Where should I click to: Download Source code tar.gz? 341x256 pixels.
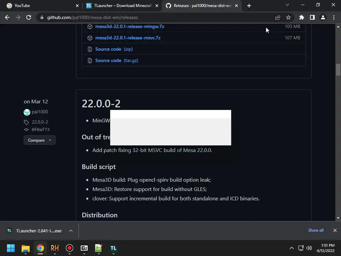pyautogui.click(x=117, y=60)
